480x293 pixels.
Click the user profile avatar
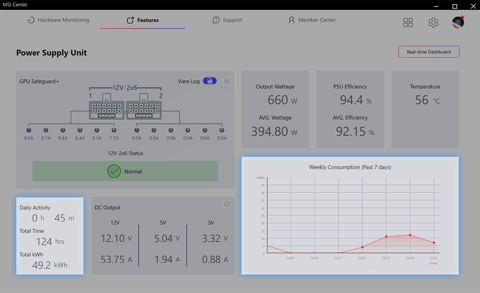click(458, 22)
